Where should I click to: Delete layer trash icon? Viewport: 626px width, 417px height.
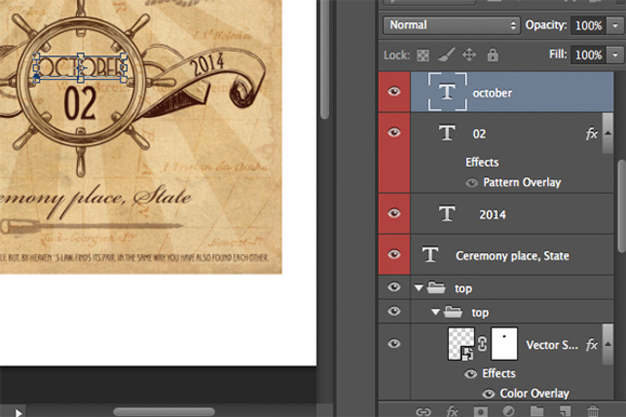593,411
